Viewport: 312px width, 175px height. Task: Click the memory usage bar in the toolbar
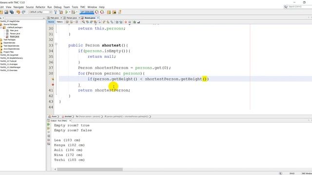(87, 12)
